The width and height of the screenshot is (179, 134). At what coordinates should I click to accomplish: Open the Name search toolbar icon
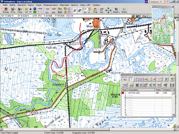coord(124,10)
